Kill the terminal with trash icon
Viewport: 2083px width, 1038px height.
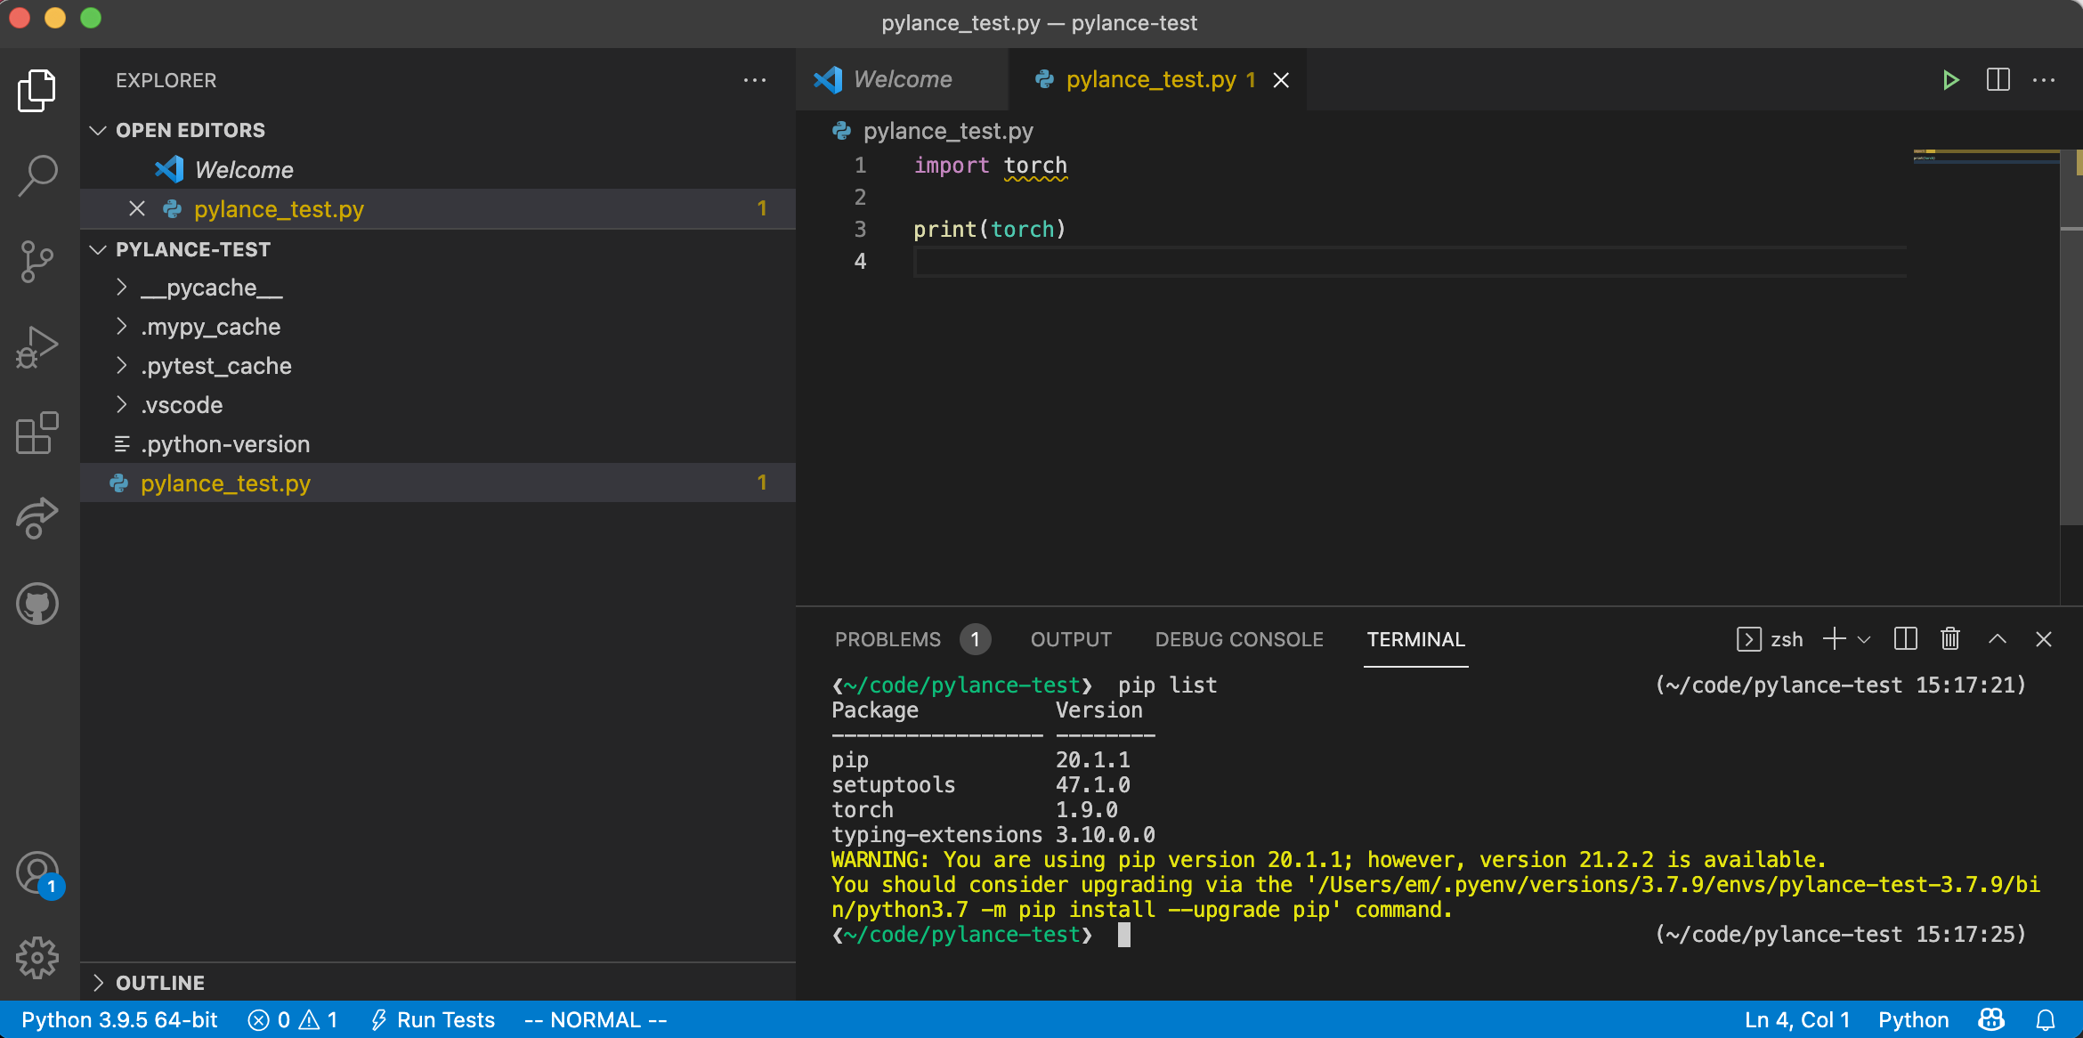[1949, 639]
